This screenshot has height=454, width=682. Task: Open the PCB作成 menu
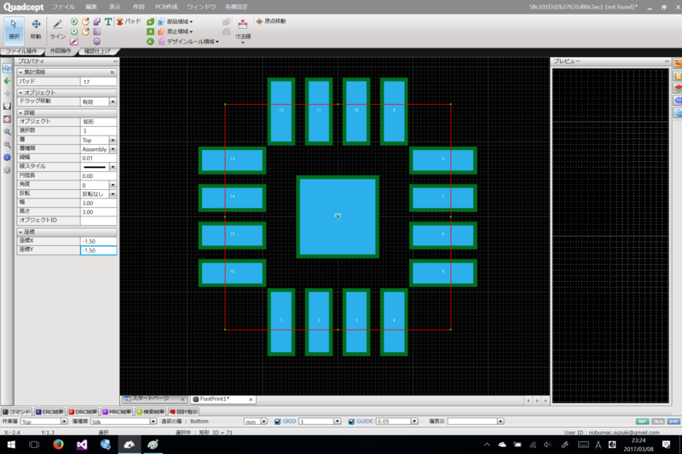pos(166,7)
